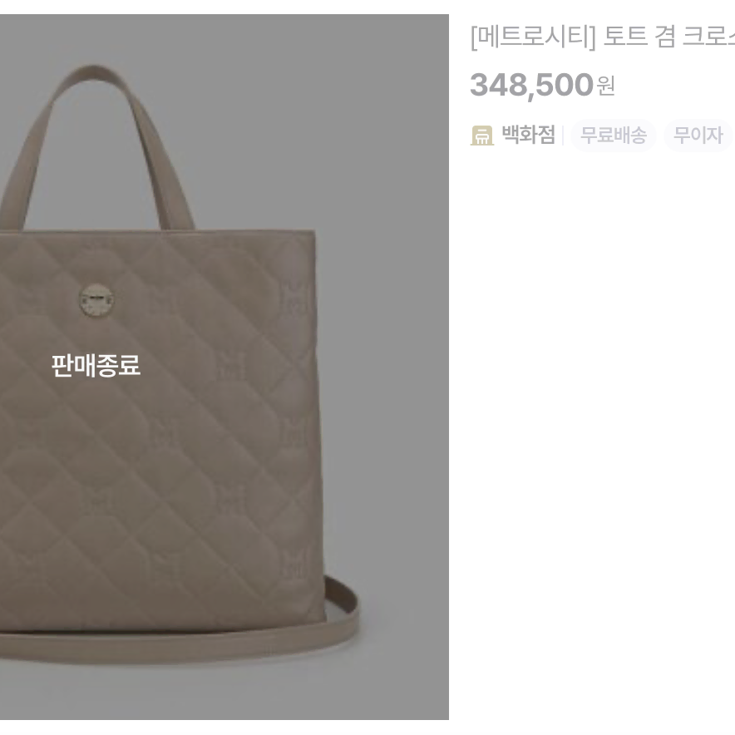The width and height of the screenshot is (735, 735).
Task: Click the divider beside 백화점 label
Action: click(563, 136)
